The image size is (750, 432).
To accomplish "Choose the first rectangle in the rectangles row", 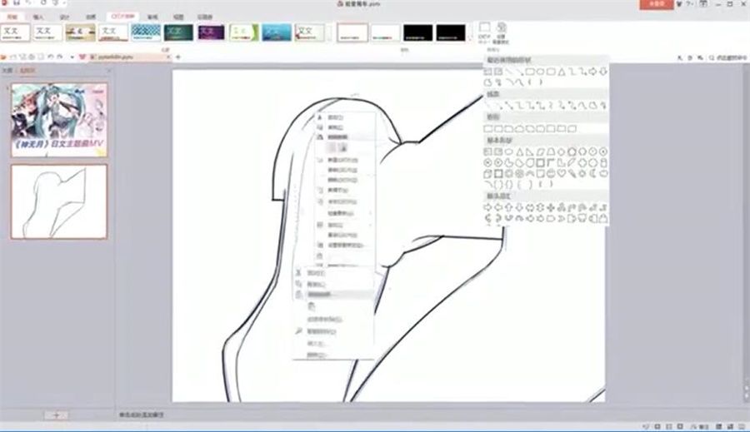I will (x=487, y=128).
